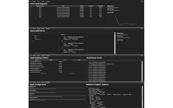173x108 pixels.
Task: Open the Docs link in the Redis Database Status panel
Action: (x=142, y=55)
